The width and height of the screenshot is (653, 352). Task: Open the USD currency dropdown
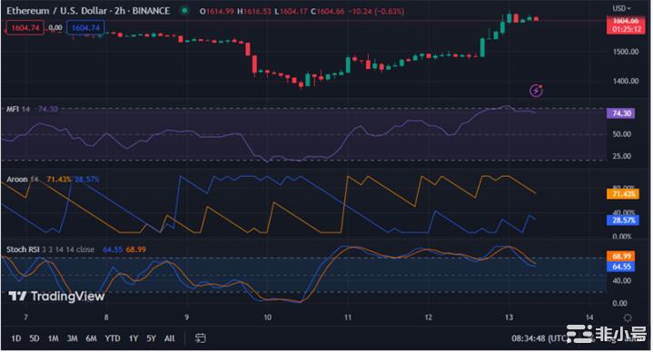(621, 8)
